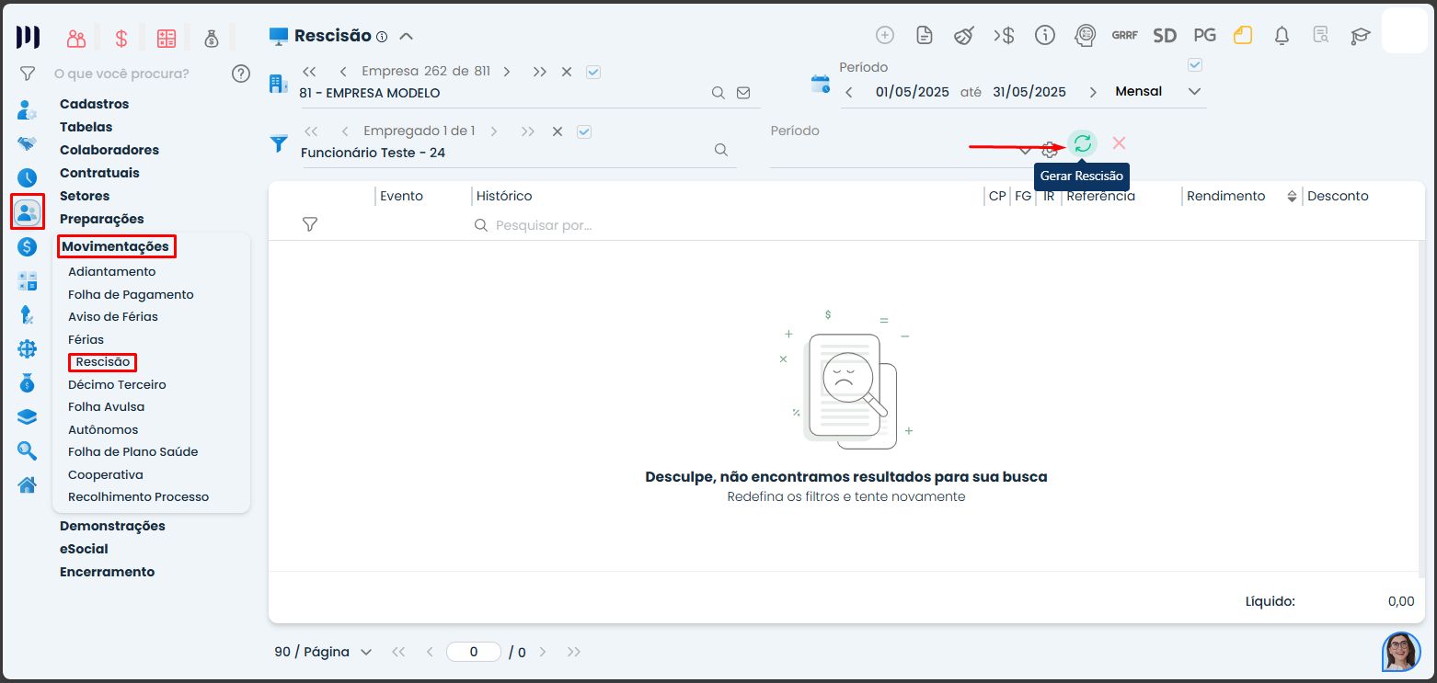Click the SD toolbar icon
This screenshot has width=1437, height=683.
coord(1165,36)
